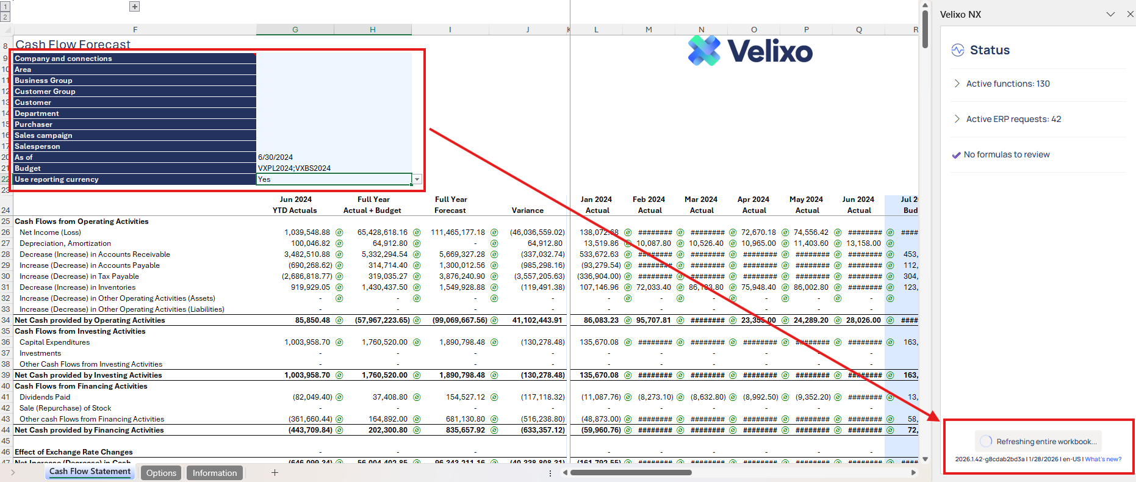The height and width of the screenshot is (482, 1136).
Task: Click the sheet tab navigation arrow
Action: (12, 473)
